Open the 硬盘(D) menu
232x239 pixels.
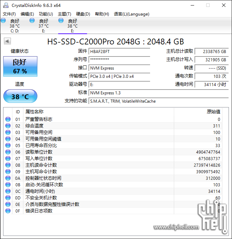pyautogui.click(x=83, y=14)
